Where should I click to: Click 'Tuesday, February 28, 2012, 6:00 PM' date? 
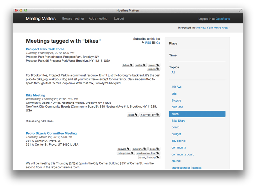(50, 53)
